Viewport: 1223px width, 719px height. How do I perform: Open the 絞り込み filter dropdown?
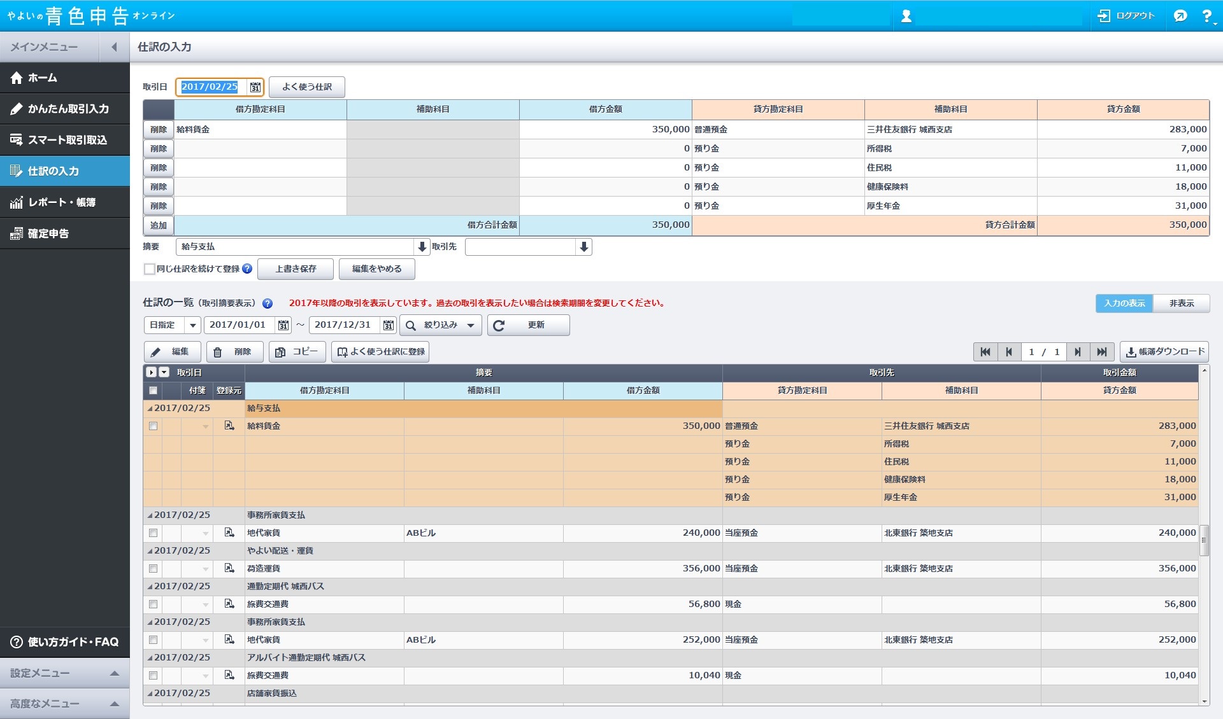coord(441,325)
